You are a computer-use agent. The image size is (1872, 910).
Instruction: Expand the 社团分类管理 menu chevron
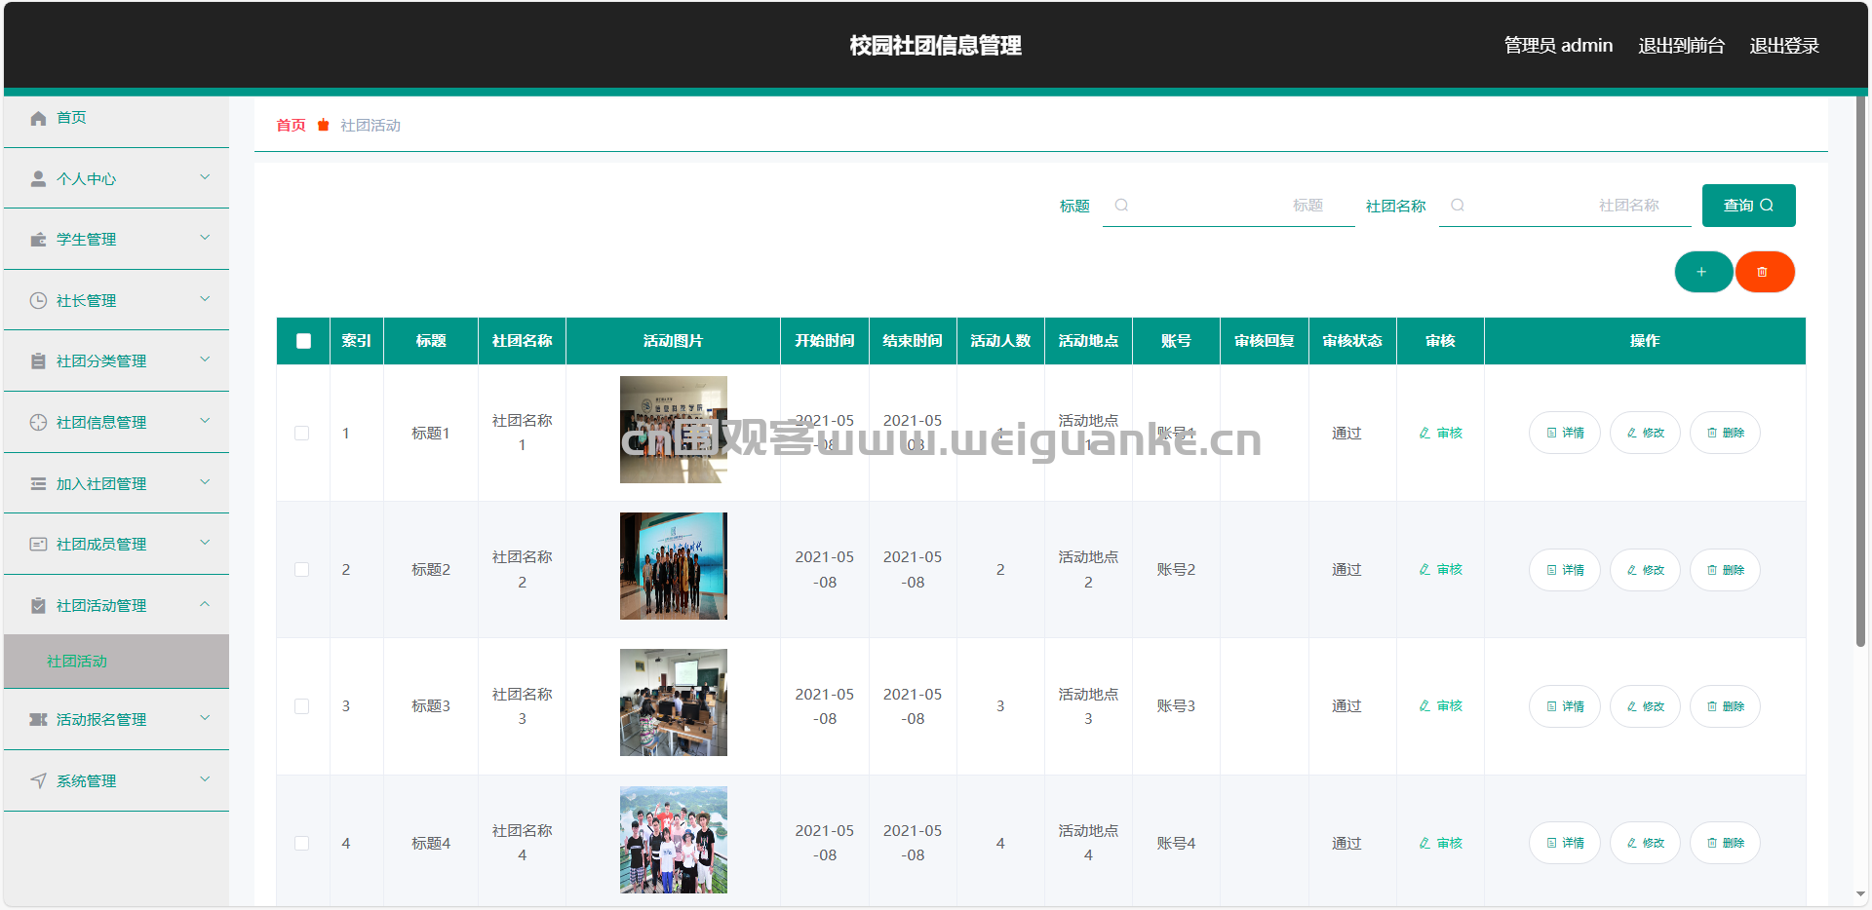click(x=205, y=360)
